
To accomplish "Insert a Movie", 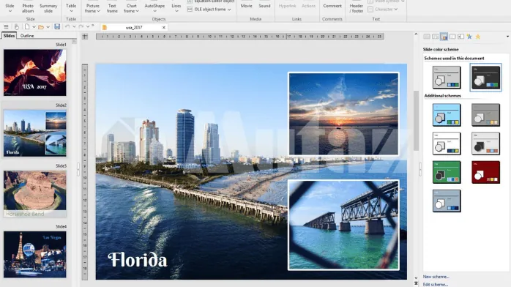I will (247, 6).
